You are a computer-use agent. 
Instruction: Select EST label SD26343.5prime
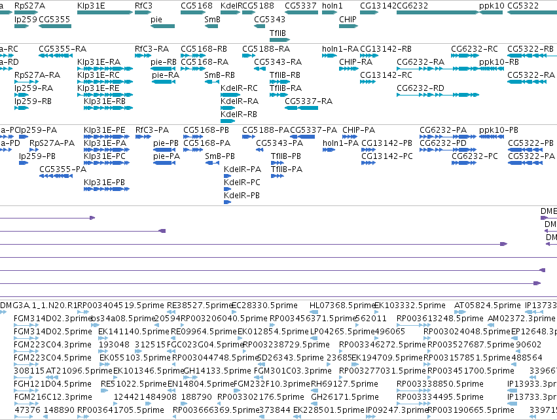coord(290,357)
